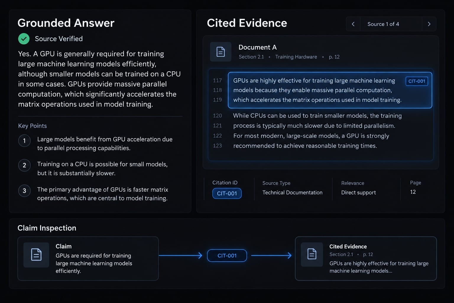Viewport: 454px width, 303px height.
Task: Click the 'Technical Documentation' source type value
Action: pos(292,192)
